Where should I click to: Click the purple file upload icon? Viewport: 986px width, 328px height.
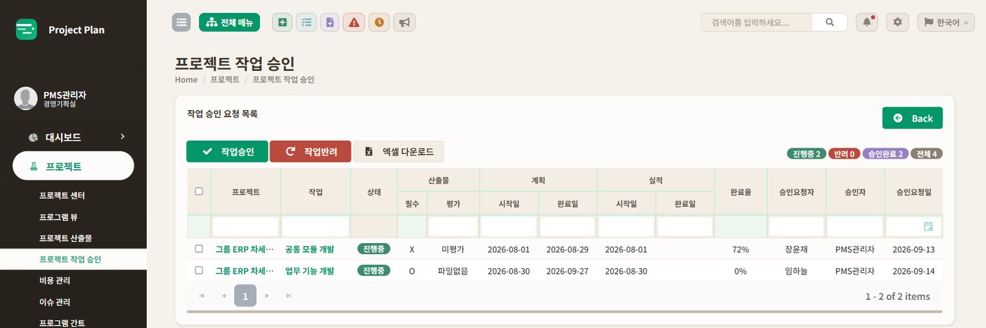pyautogui.click(x=330, y=22)
